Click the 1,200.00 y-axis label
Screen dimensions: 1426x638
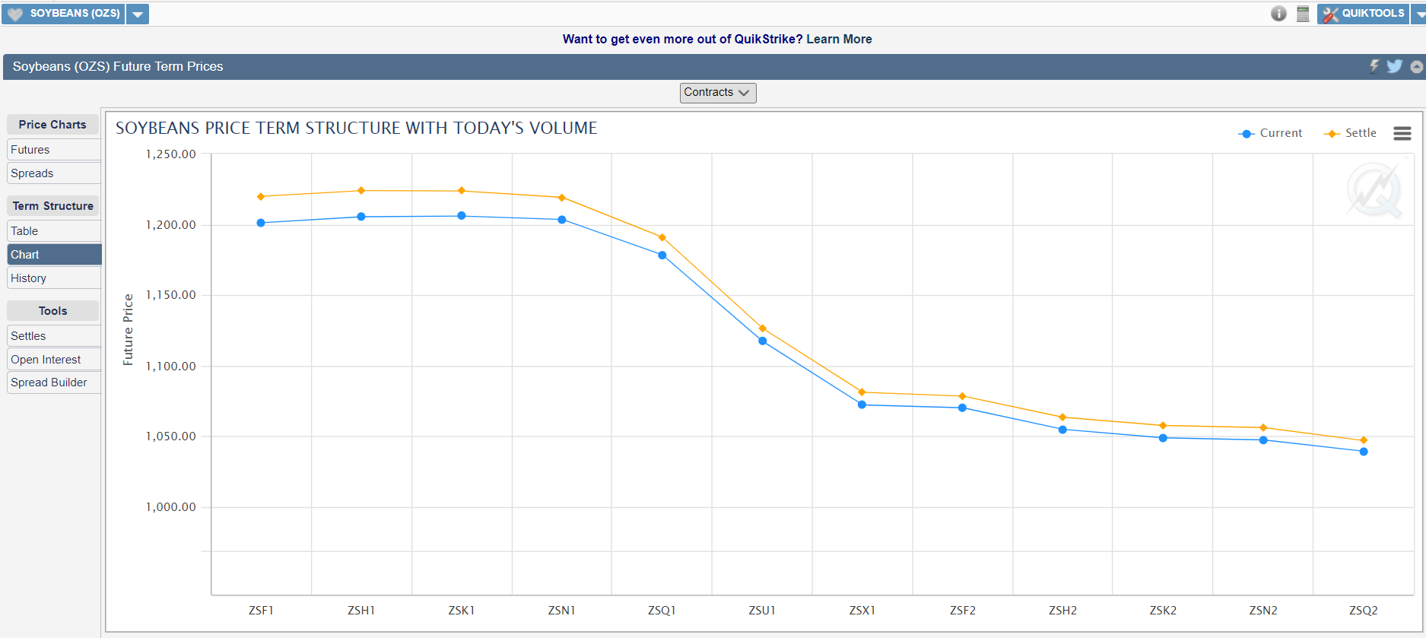[x=171, y=225]
